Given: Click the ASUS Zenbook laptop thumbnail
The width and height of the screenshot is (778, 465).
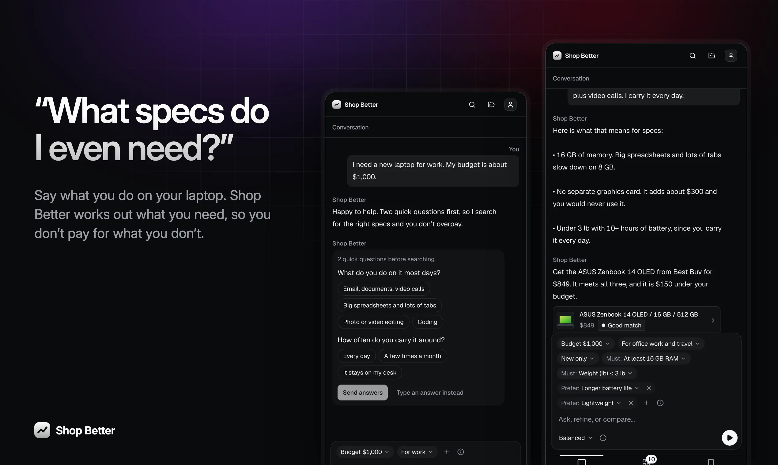Looking at the screenshot, I should coord(565,320).
